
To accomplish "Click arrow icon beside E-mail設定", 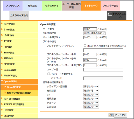I will [2, 29].
